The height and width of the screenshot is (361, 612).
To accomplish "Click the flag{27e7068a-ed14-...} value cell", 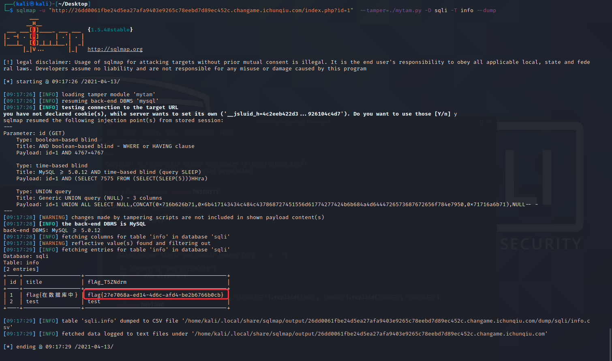I will click(x=156, y=295).
